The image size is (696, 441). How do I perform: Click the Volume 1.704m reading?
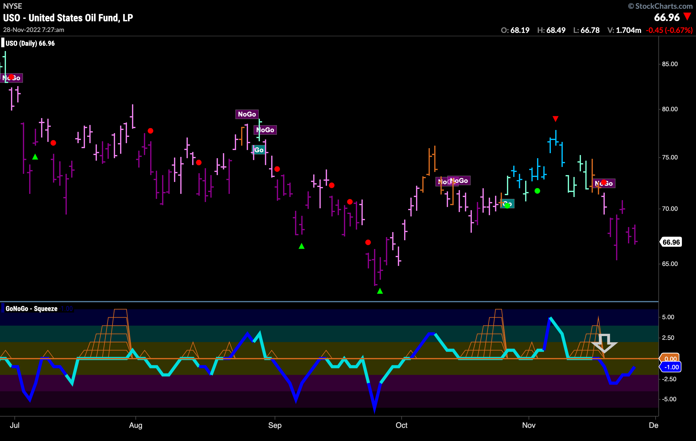624,30
